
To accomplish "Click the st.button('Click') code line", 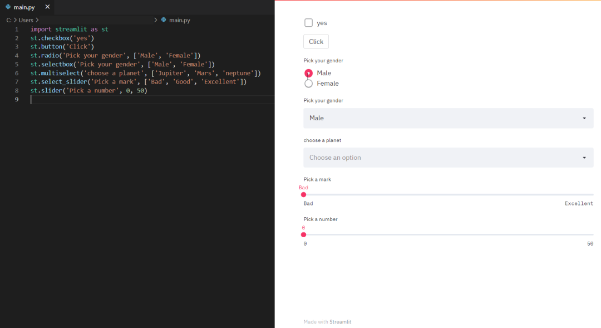I will (x=62, y=46).
